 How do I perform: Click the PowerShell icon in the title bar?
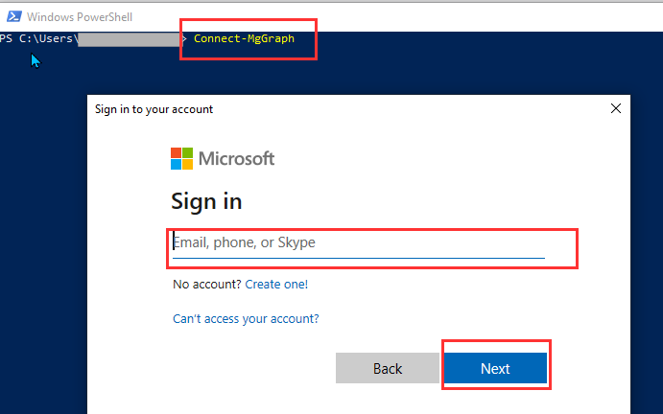14,16
